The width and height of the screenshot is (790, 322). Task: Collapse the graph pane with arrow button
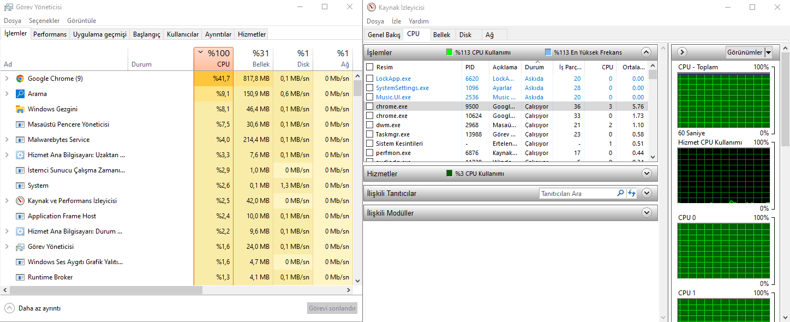pyautogui.click(x=682, y=52)
